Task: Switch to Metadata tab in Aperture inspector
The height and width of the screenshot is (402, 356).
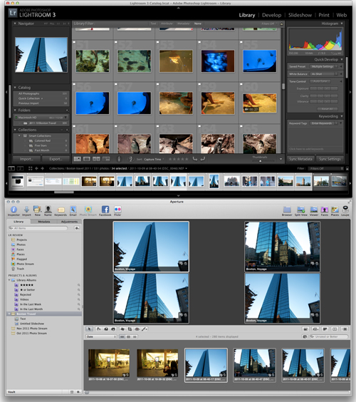Action: point(44,222)
